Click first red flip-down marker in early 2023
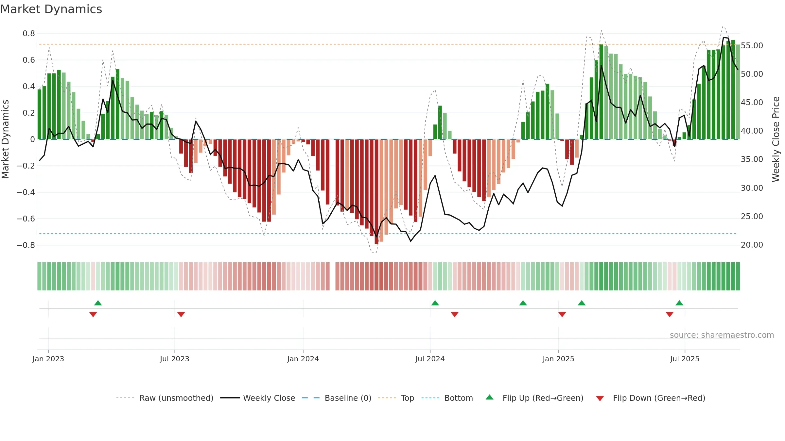The width and height of the screenshot is (785, 441). 93,314
